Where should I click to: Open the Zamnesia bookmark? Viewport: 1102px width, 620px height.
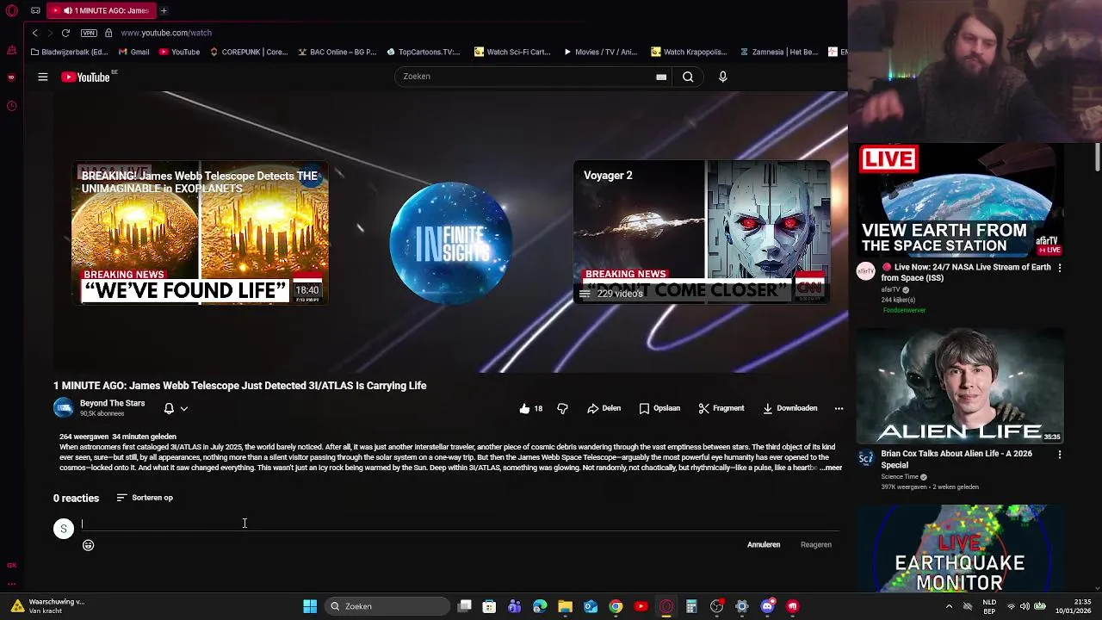[778, 52]
